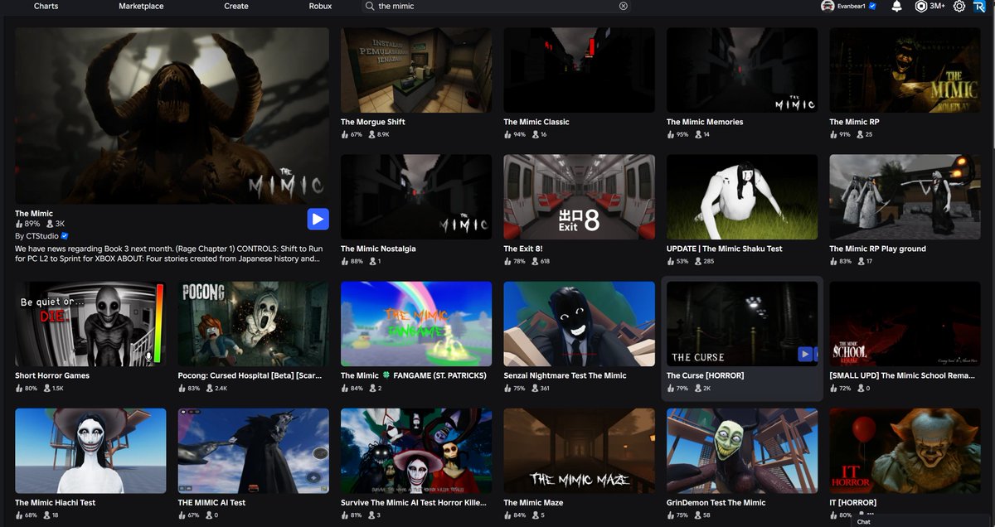Screen dimensions: 995x527
Task: Click the player icon under UPDATE | The Mimic Shaku Test
Action: (x=699, y=261)
